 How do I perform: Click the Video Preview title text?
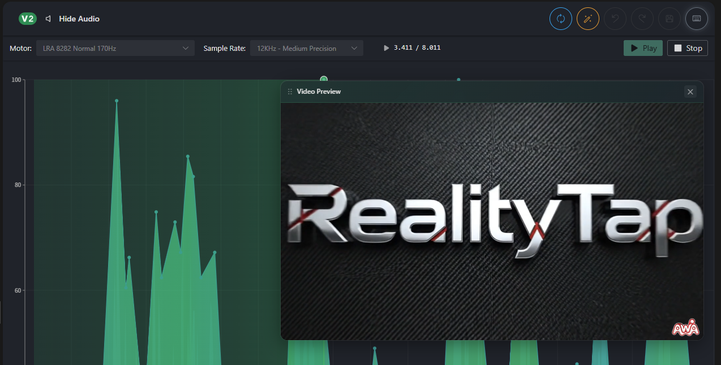(319, 92)
